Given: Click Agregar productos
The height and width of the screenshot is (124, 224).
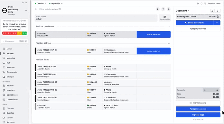Looking at the screenshot, I should point(198,29).
